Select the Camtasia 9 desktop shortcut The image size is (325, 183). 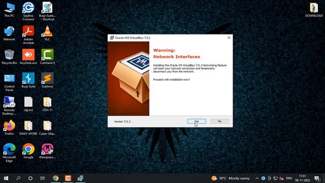47,57
